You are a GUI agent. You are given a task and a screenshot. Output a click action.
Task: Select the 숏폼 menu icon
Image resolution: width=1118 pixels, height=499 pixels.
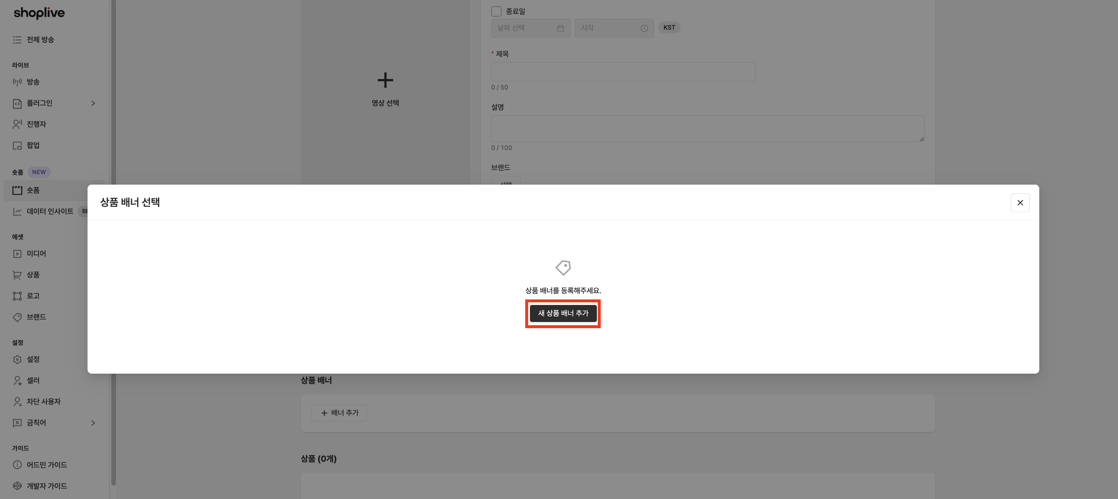coord(17,190)
